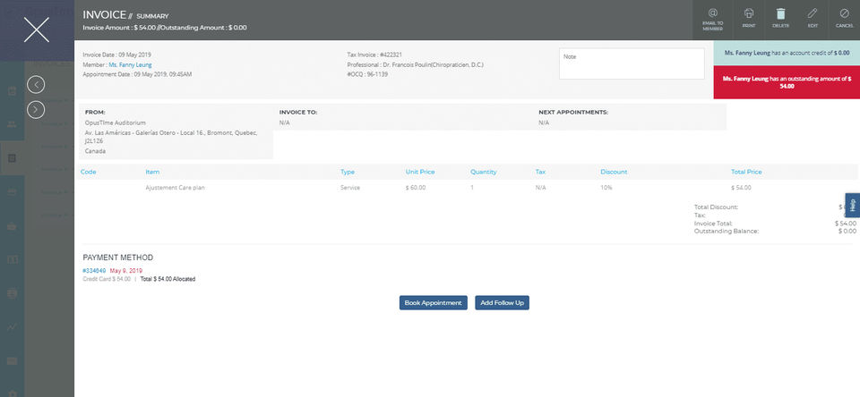
Task: Click the Email to Member icon
Action: 712,19
